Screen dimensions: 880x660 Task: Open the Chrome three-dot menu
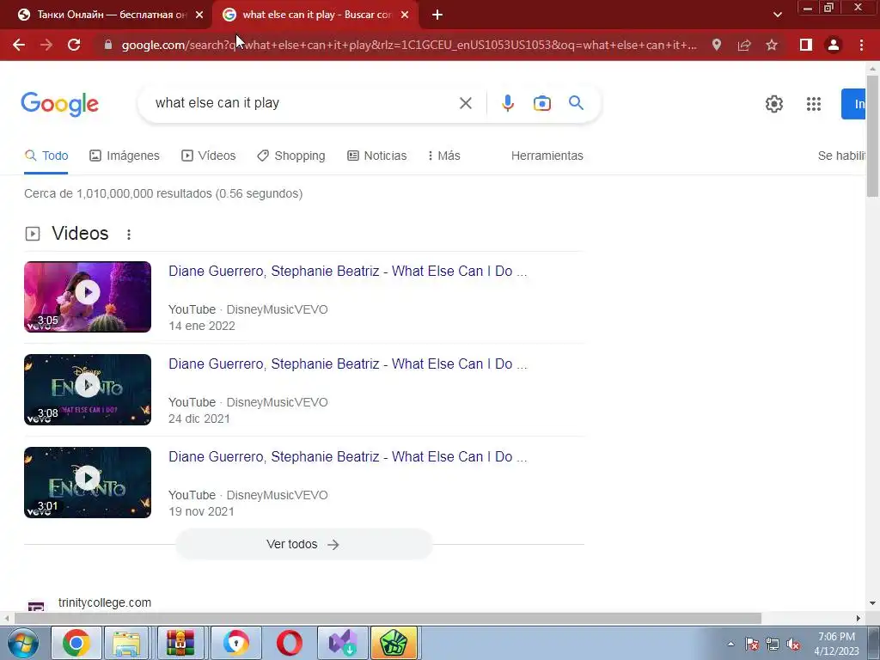point(861,45)
